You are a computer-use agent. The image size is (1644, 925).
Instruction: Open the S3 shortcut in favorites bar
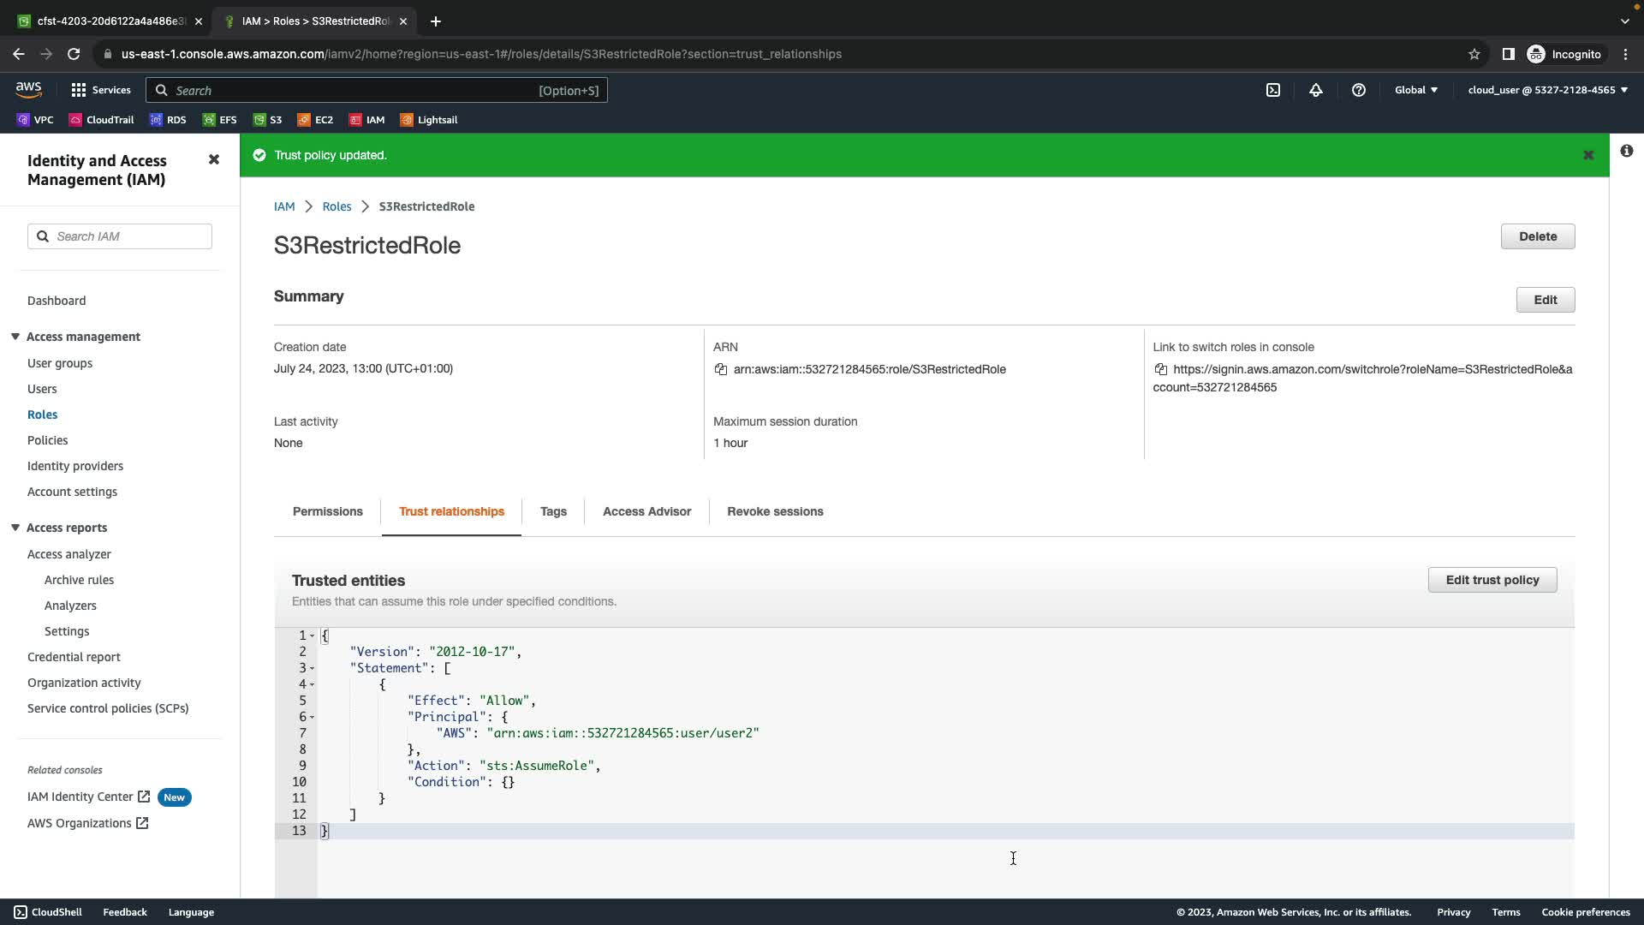[267, 120]
